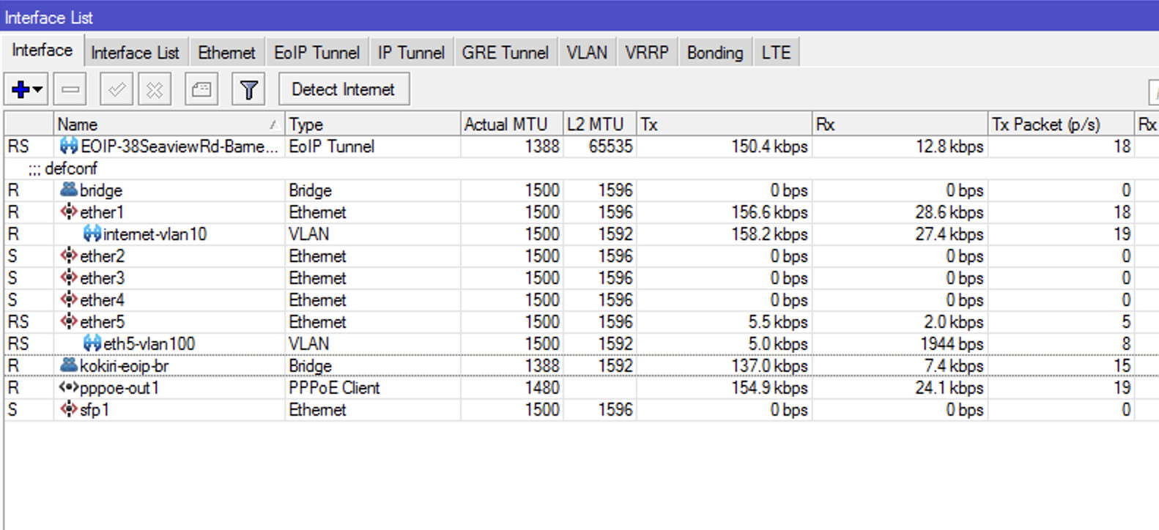
Task: Sort by the Rx column header
Action: click(900, 124)
